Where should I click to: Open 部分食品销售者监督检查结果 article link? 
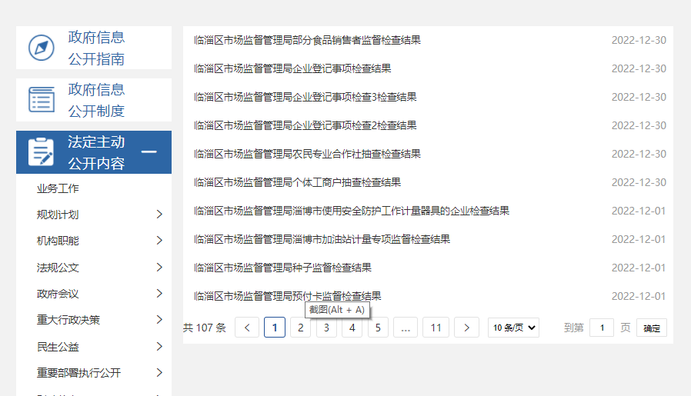(307, 40)
